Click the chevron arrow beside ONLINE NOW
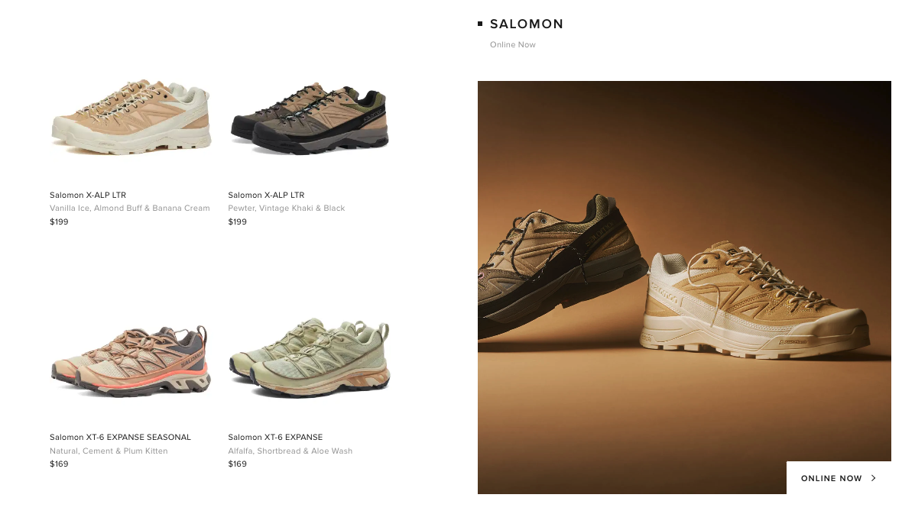 point(874,478)
